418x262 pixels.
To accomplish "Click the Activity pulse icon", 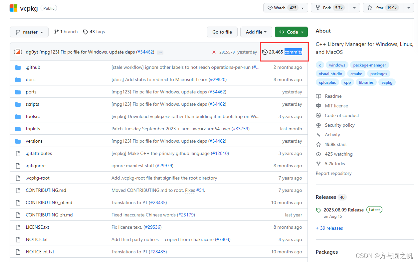I will pos(318,135).
